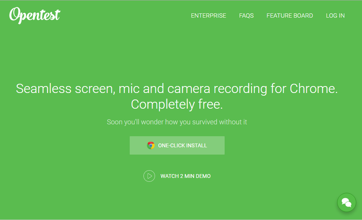
Task: Click the play circle icon for demo
Action: pyautogui.click(x=149, y=176)
